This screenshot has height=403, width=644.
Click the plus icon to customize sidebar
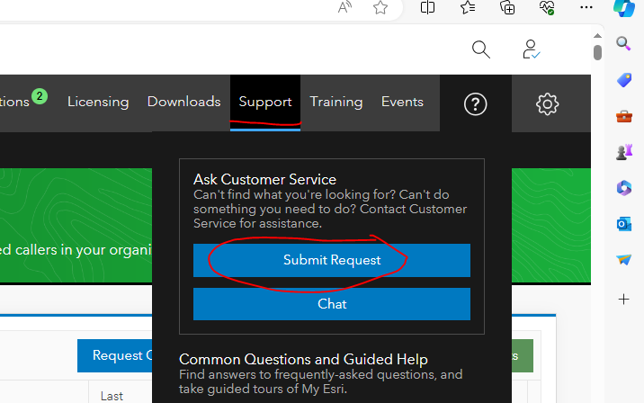pyautogui.click(x=624, y=299)
